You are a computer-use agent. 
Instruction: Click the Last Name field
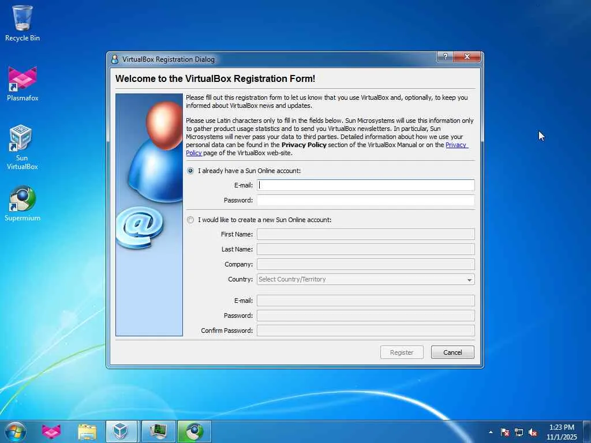coord(365,249)
